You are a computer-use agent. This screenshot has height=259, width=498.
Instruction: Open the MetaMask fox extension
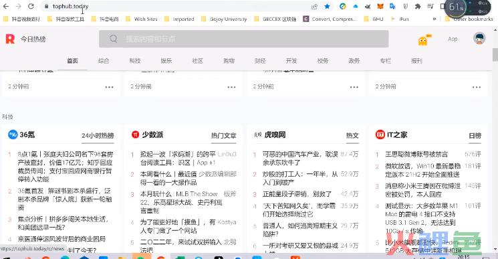380,6
